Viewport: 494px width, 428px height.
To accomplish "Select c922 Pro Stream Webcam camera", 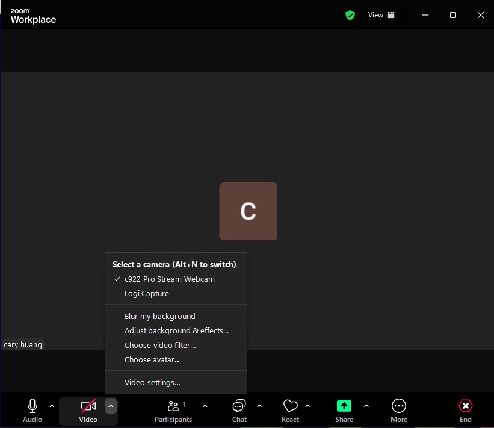I will click(x=169, y=279).
